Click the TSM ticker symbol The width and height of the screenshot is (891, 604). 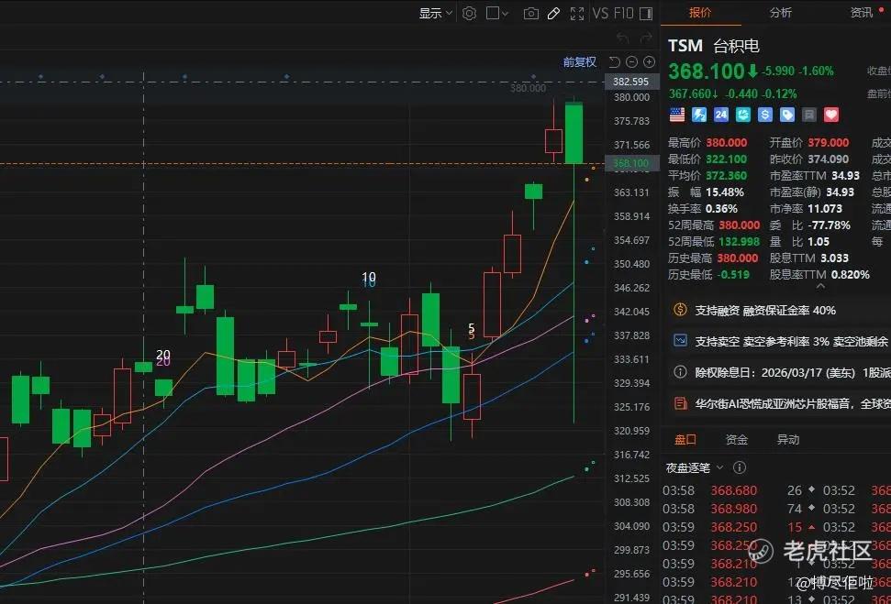coord(685,46)
